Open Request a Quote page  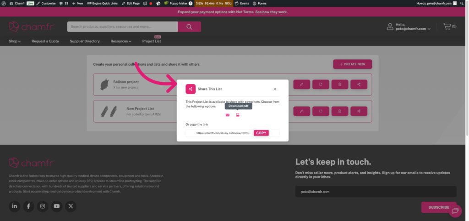point(45,41)
